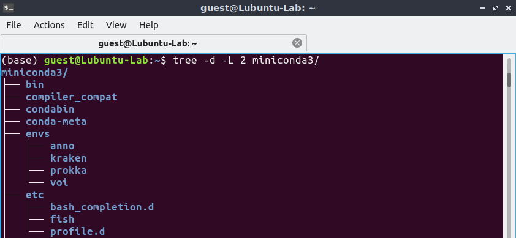Image resolution: width=516 pixels, height=238 pixels.
Task: Click the prokka directory name
Action: tap(69, 170)
